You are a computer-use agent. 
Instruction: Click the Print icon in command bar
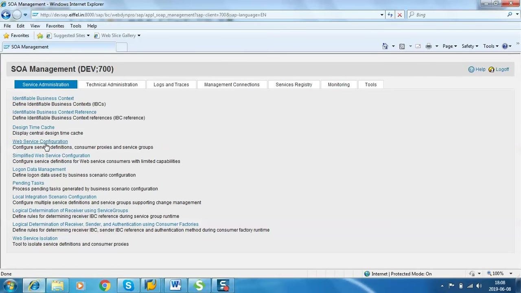(x=429, y=46)
